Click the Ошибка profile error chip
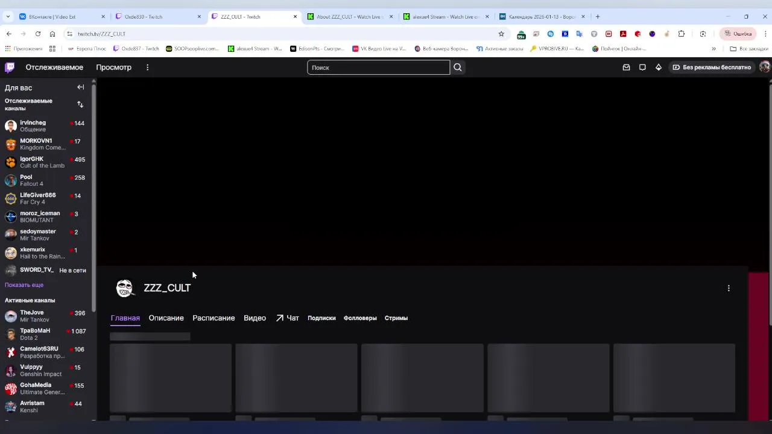 [x=738, y=34]
